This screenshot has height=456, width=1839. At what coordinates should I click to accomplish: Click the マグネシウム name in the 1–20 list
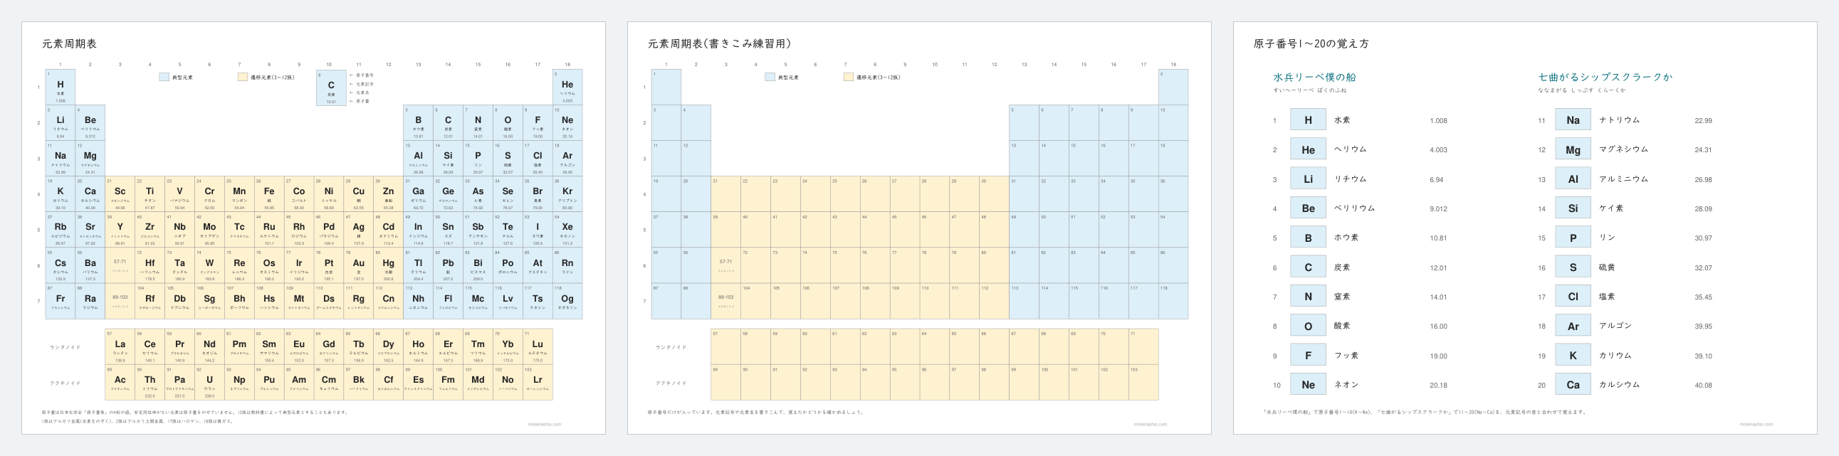[x=1623, y=149]
